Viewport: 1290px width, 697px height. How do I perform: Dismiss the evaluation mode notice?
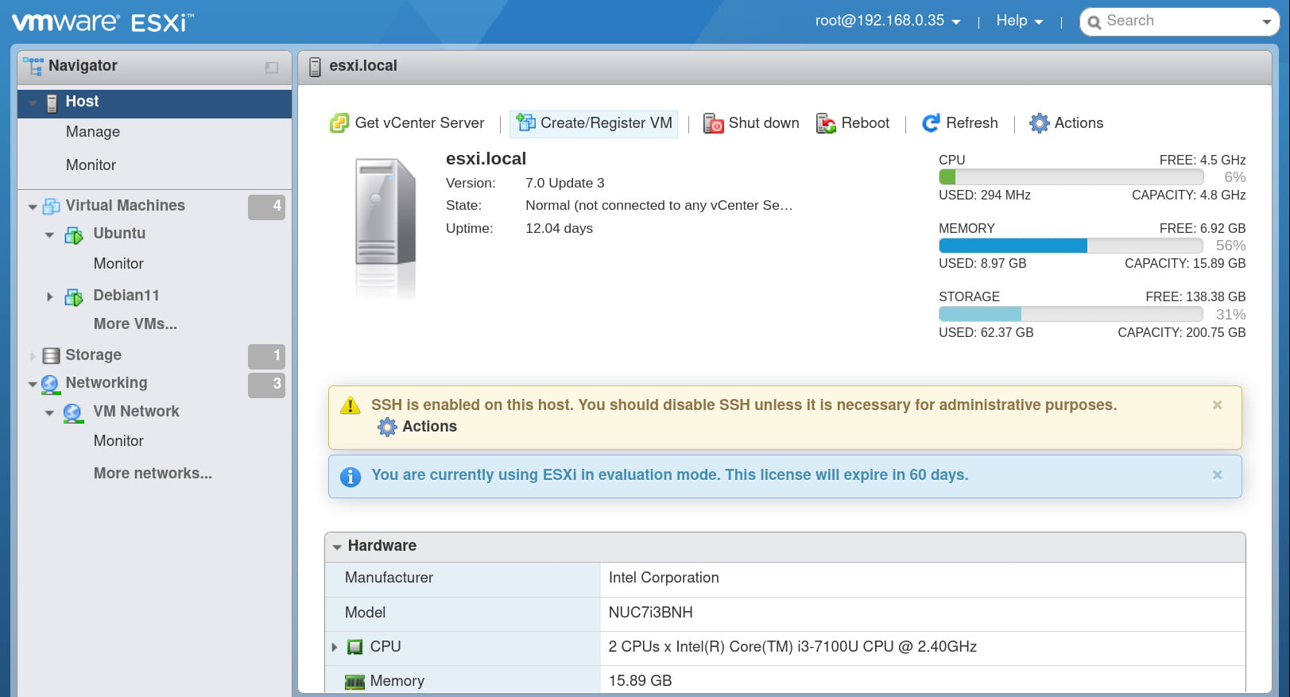click(x=1217, y=475)
